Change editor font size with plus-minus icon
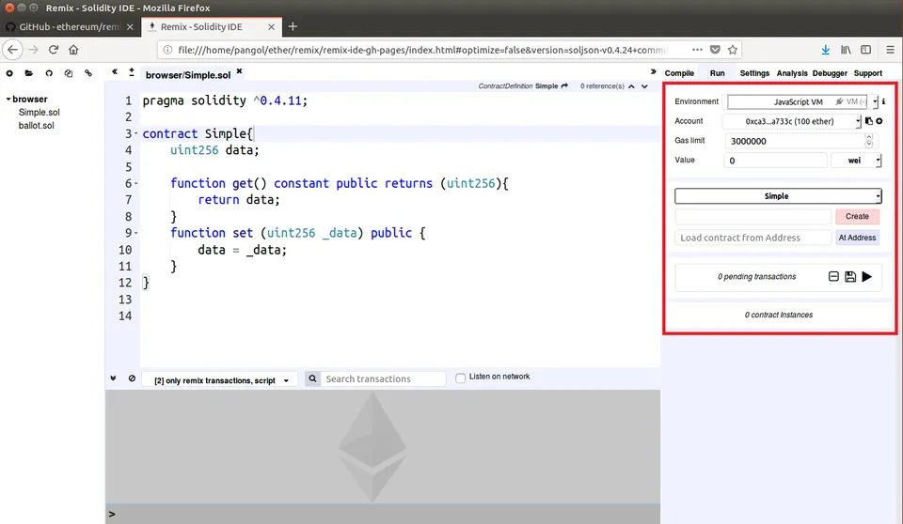This screenshot has height=524, width=903. pos(132,72)
